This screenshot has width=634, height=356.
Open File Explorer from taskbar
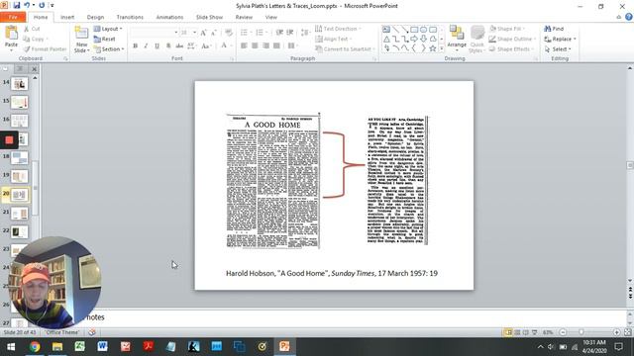point(57,347)
